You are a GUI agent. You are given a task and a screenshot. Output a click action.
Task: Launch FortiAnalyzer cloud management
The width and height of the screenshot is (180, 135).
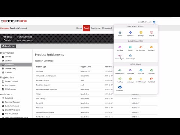[x=120, y=57]
